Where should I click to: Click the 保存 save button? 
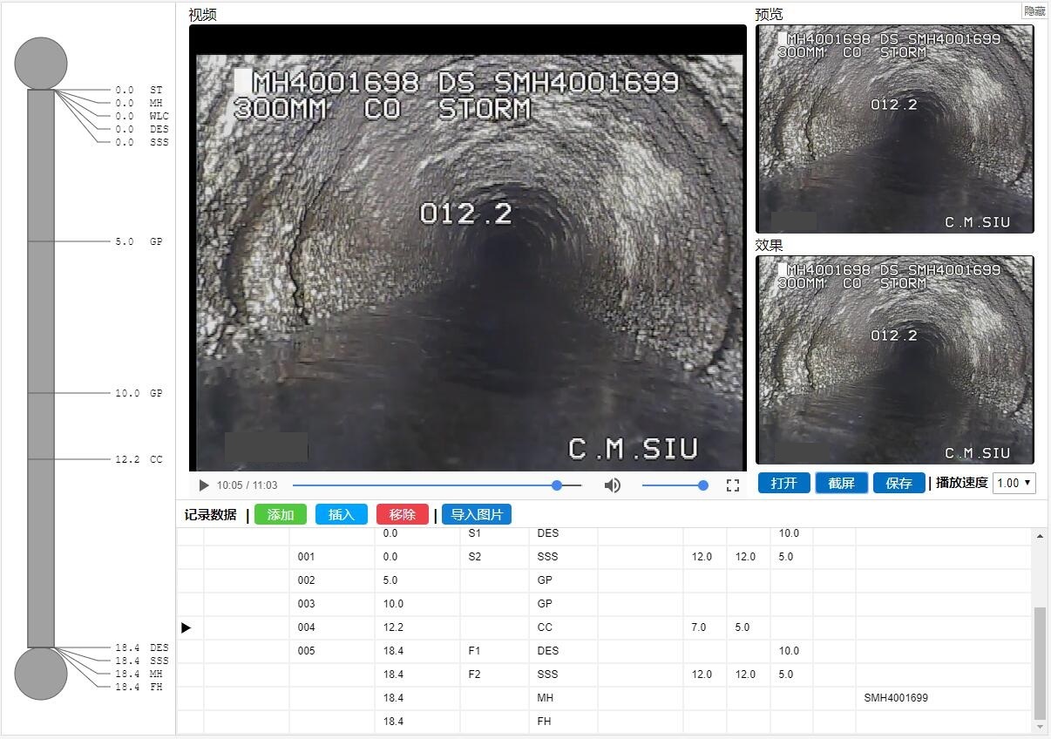coord(898,483)
